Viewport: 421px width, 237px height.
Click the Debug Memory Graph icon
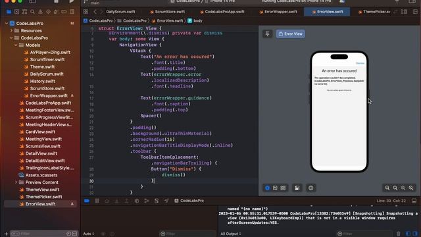[147, 201]
